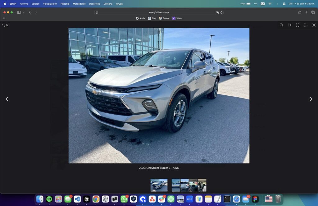Open the Google favorites link

pyautogui.click(x=164, y=18)
